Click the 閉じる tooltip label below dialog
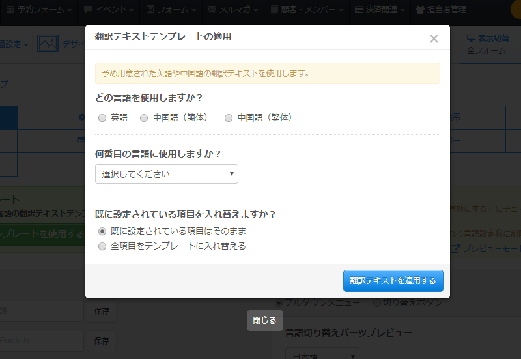Image resolution: width=521 pixels, height=359 pixels. tap(264, 320)
